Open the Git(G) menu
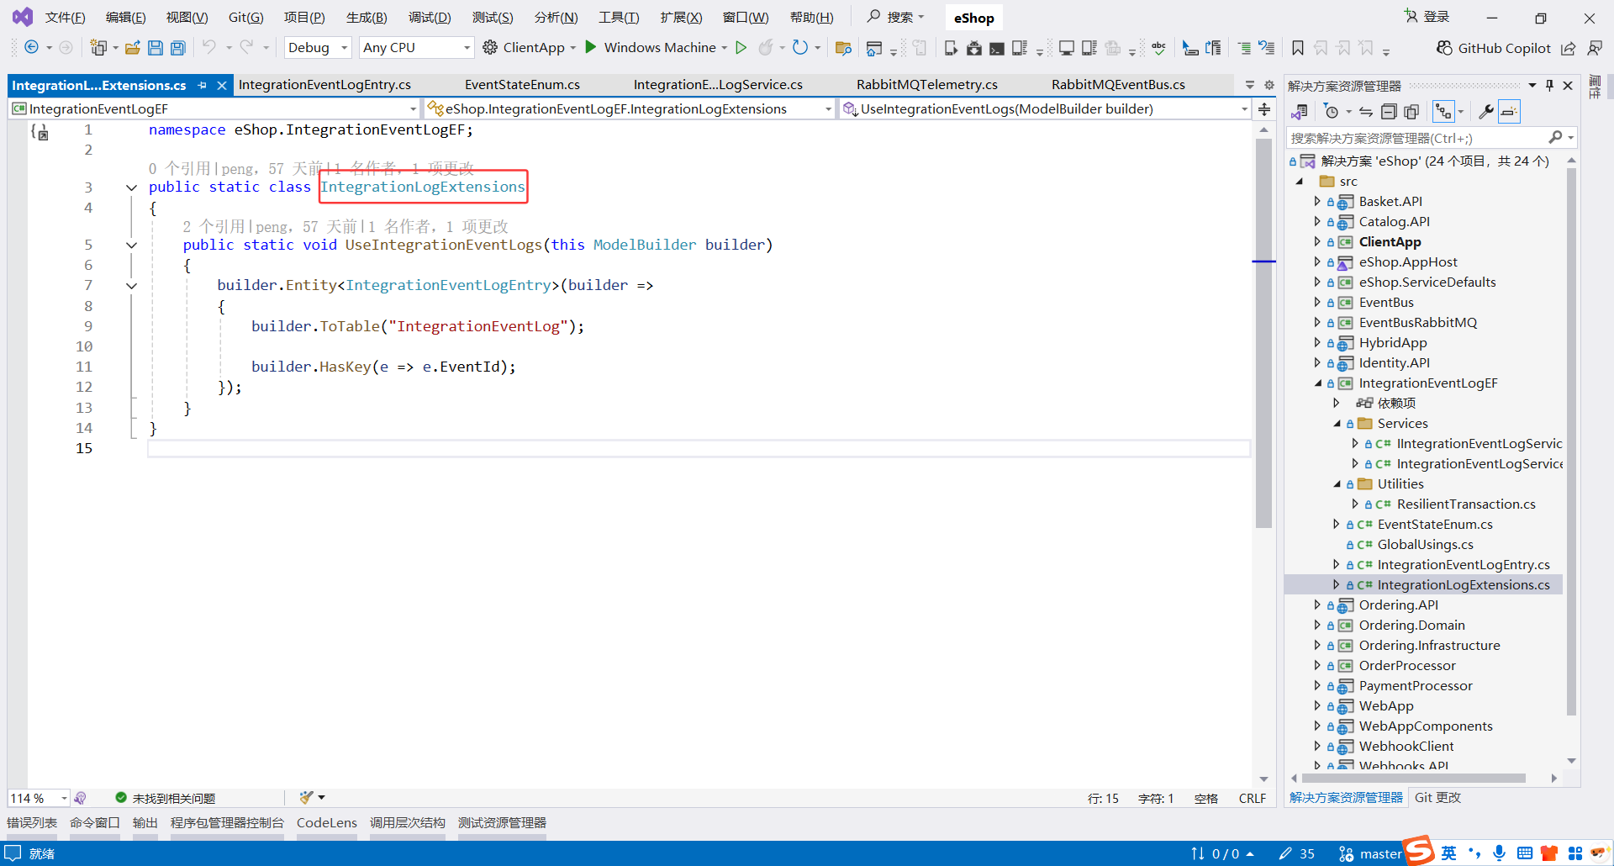This screenshot has height=866, width=1614. (x=245, y=18)
